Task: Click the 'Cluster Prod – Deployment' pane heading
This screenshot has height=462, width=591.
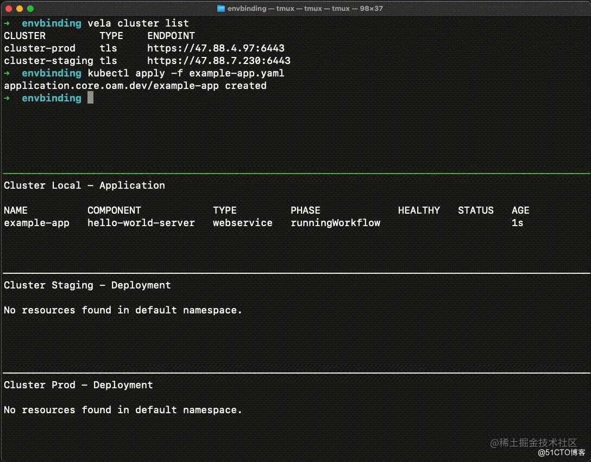Action: tap(78, 385)
